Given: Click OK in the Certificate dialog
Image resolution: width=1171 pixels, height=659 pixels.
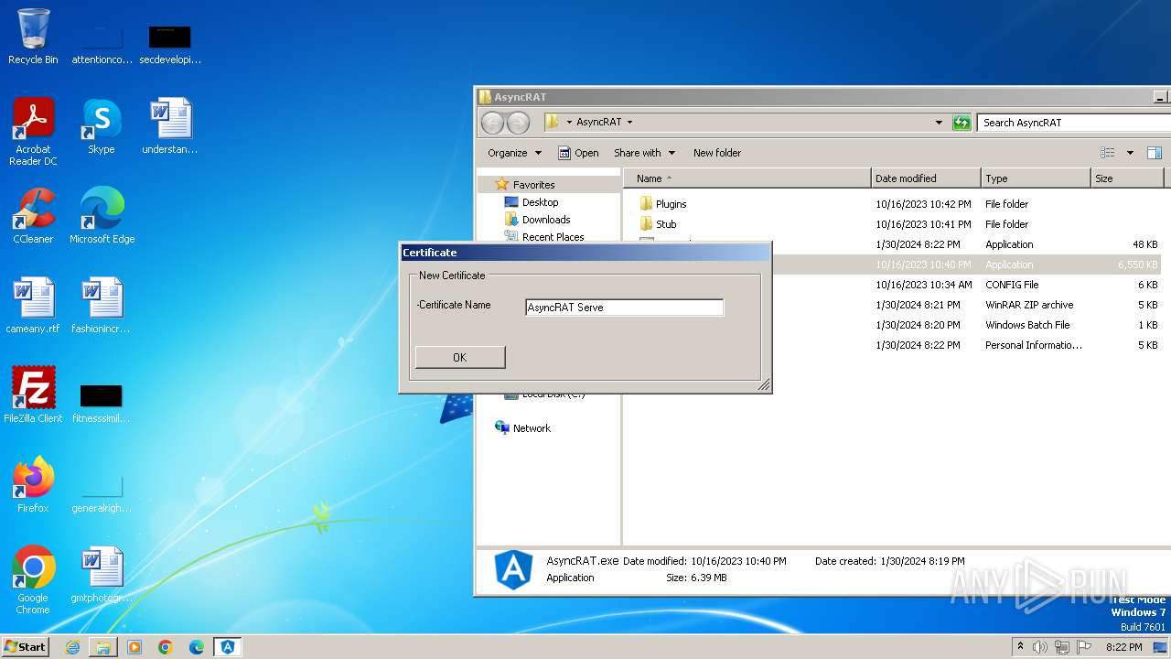Looking at the screenshot, I should tap(460, 357).
